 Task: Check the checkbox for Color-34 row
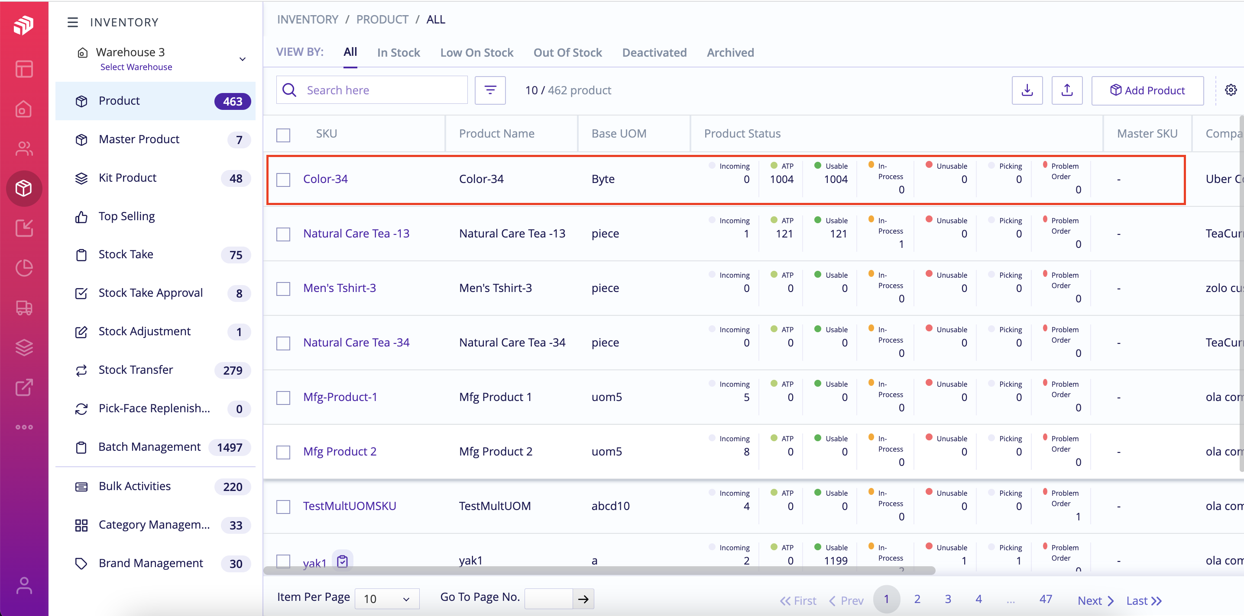283,179
